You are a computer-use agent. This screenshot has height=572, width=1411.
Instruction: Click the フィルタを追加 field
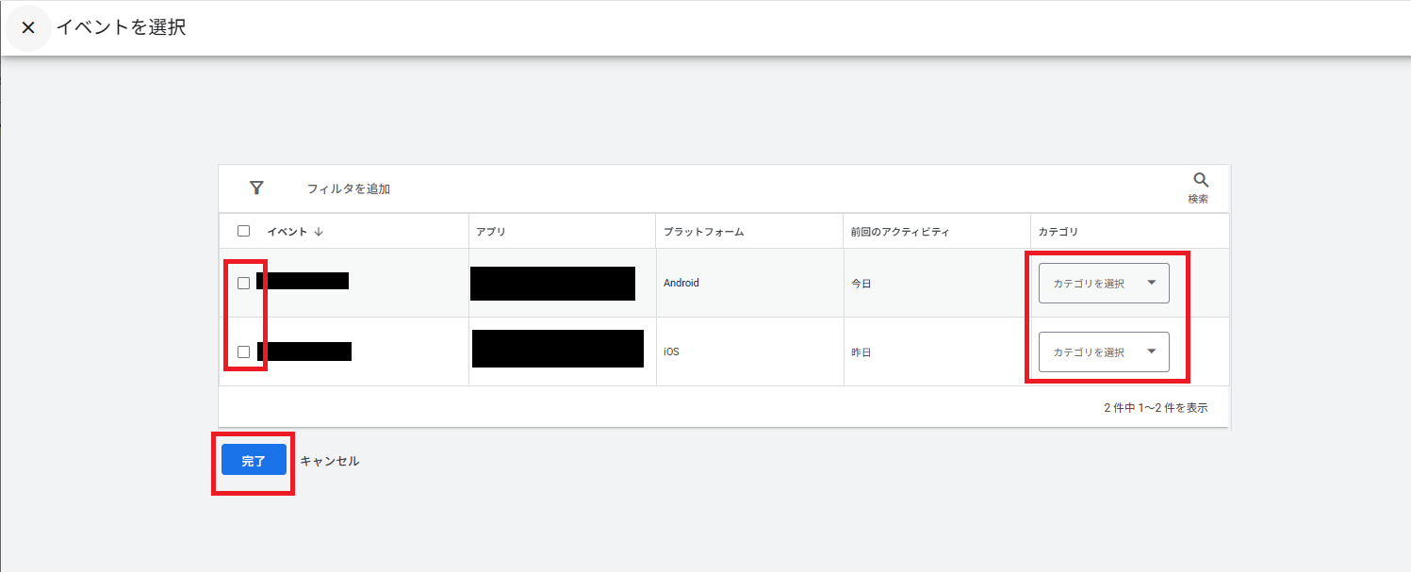point(349,188)
